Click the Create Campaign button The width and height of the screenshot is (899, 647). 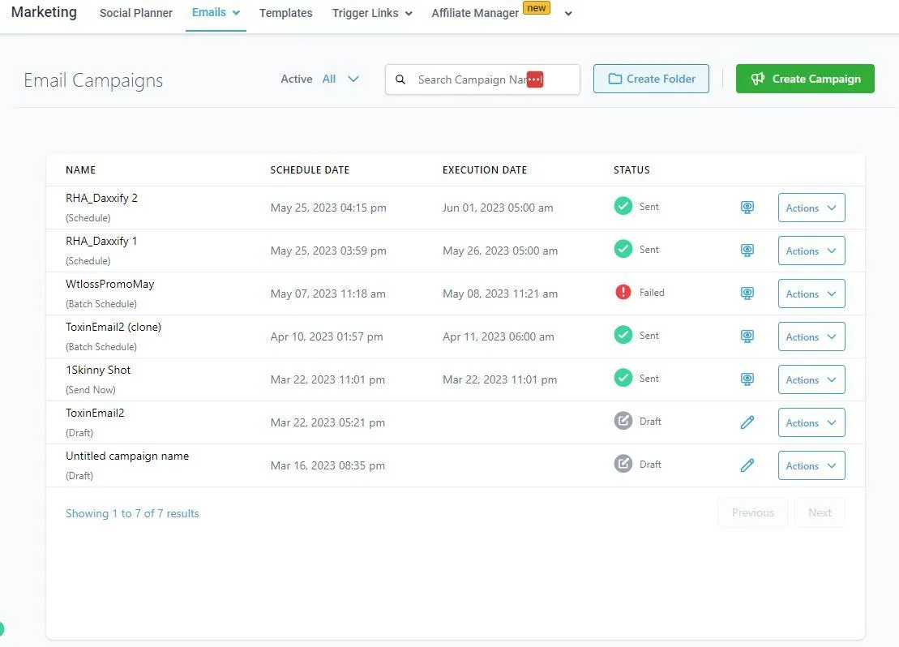(805, 79)
